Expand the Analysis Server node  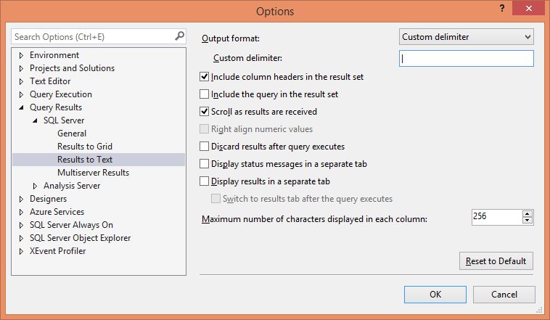tap(35, 186)
